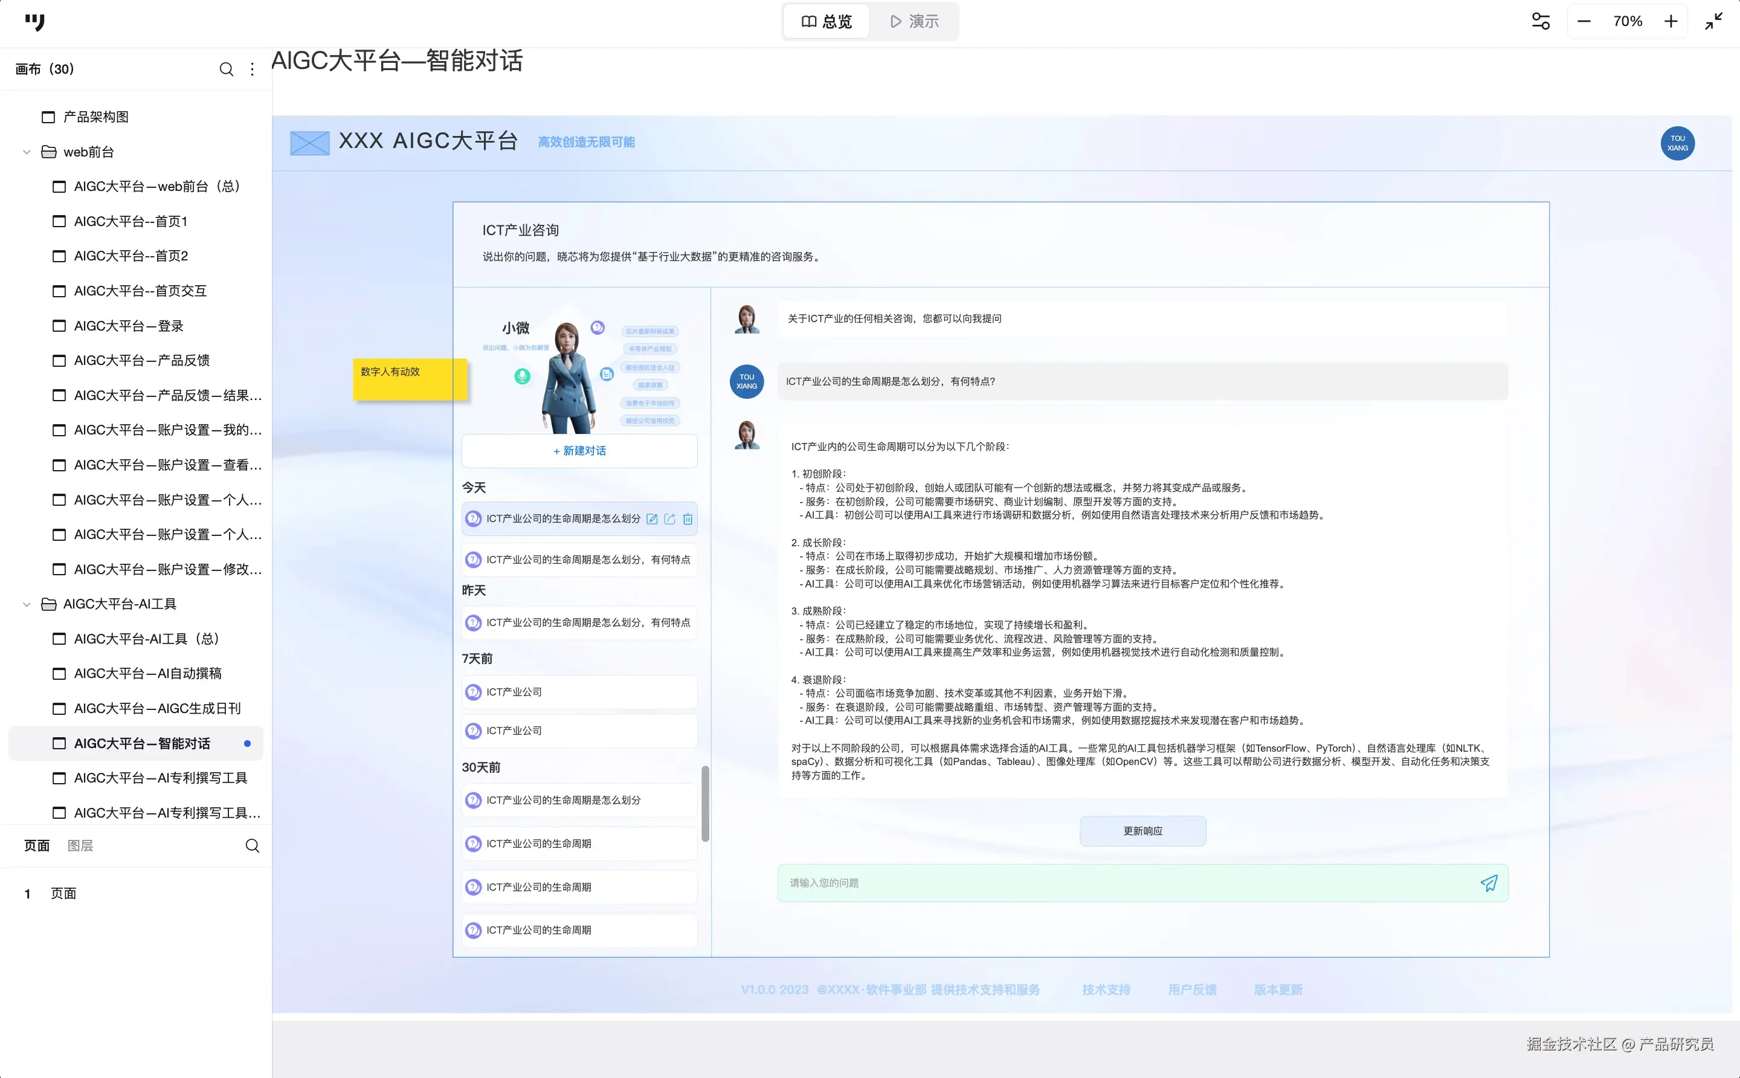Click the 更新响应 button
The image size is (1740, 1078).
coord(1142,831)
